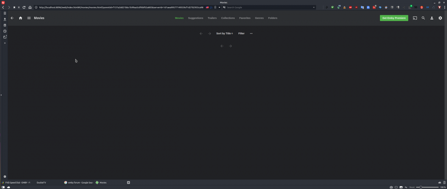
Task: Go to browser home page icon
Action: click(x=30, y=7)
